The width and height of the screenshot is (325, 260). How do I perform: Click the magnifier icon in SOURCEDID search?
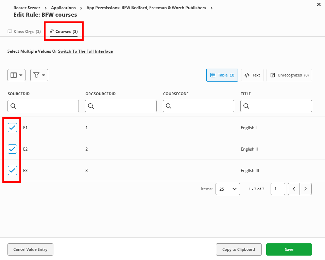[x=14, y=106]
